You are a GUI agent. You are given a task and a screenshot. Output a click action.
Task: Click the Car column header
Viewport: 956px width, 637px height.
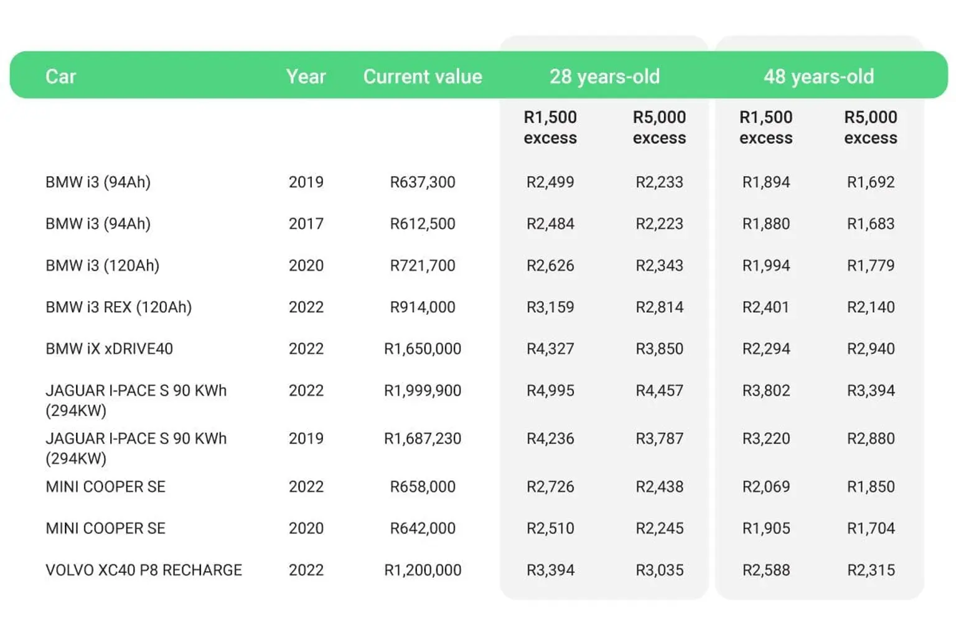point(60,77)
